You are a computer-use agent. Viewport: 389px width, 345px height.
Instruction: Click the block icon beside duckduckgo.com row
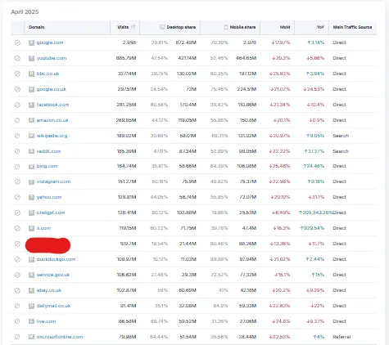coord(17,259)
